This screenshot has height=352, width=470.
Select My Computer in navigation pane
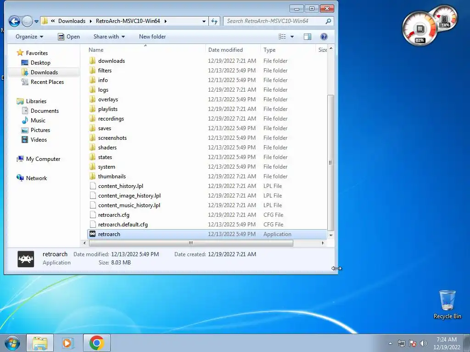[43, 159]
